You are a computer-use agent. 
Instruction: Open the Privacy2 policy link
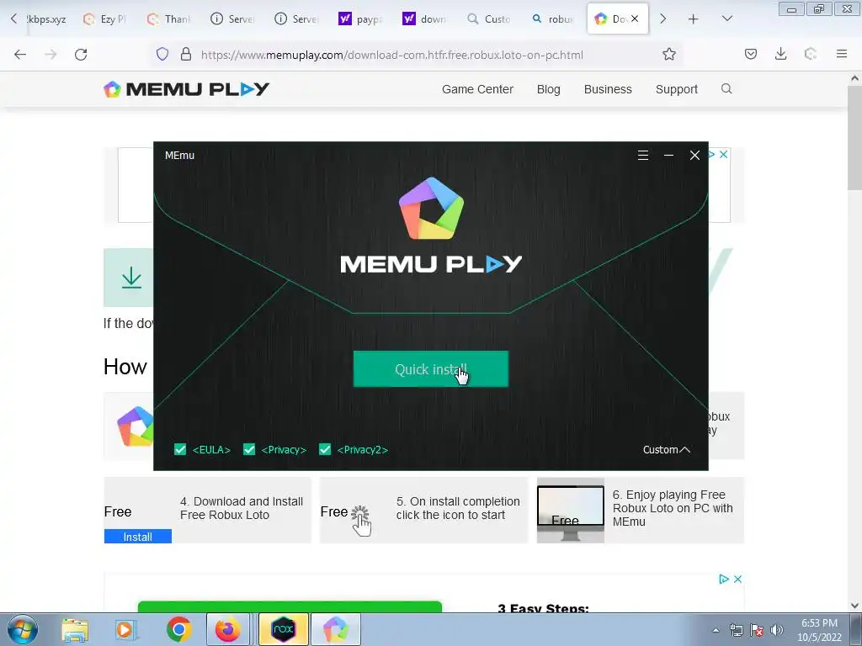(362, 450)
